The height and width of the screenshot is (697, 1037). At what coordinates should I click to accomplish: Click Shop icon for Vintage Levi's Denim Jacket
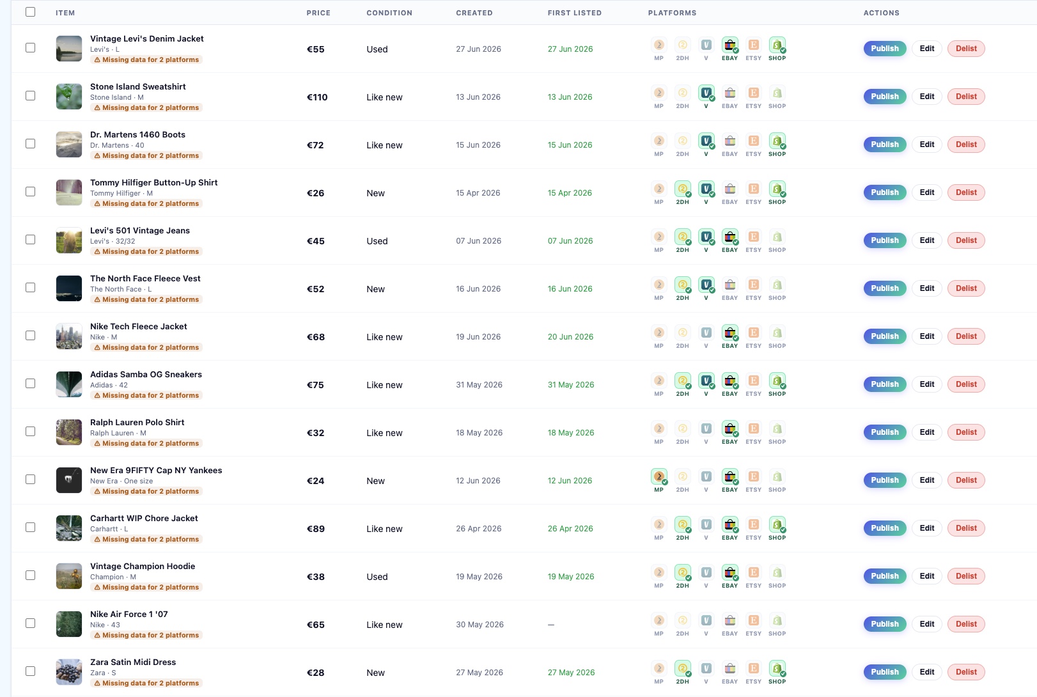tap(777, 45)
